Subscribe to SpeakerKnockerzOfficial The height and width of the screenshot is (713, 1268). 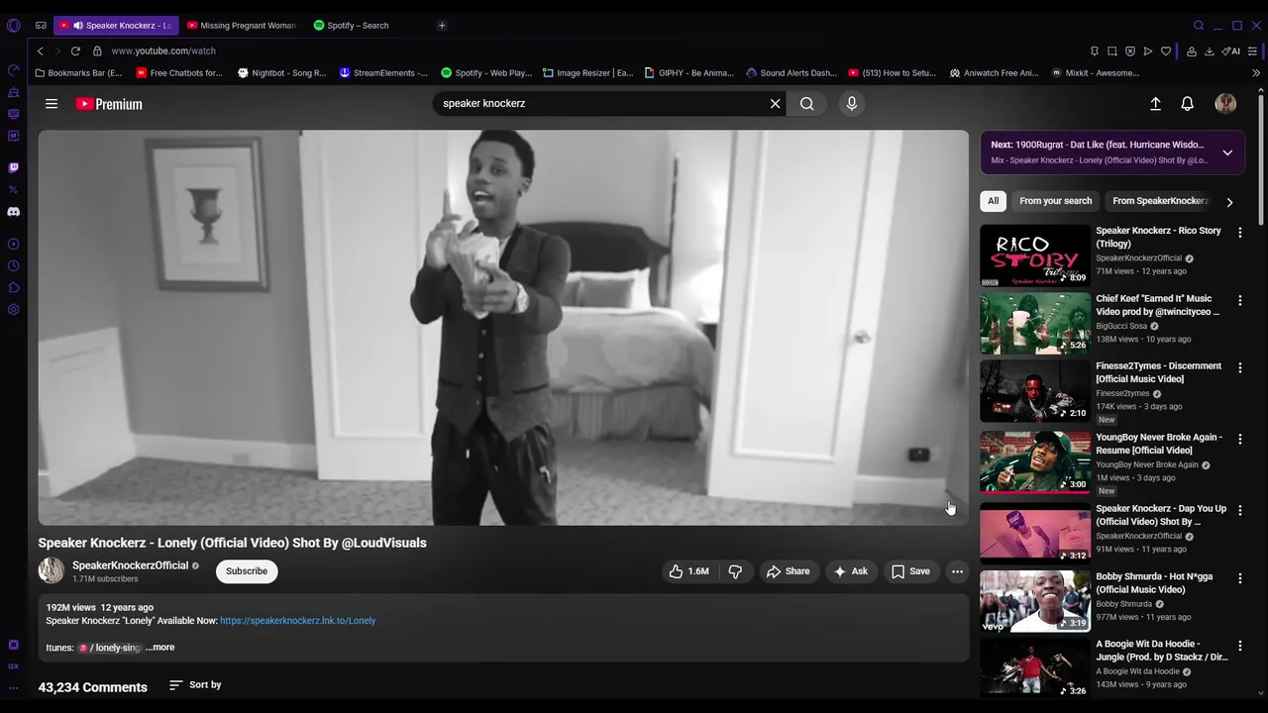[247, 571]
